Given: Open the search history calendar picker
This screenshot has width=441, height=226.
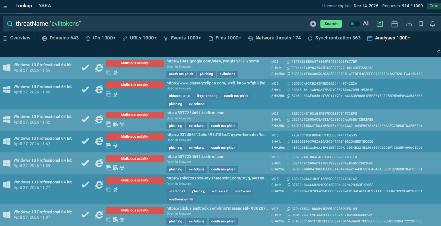Looking at the screenshot, I should [394, 24].
